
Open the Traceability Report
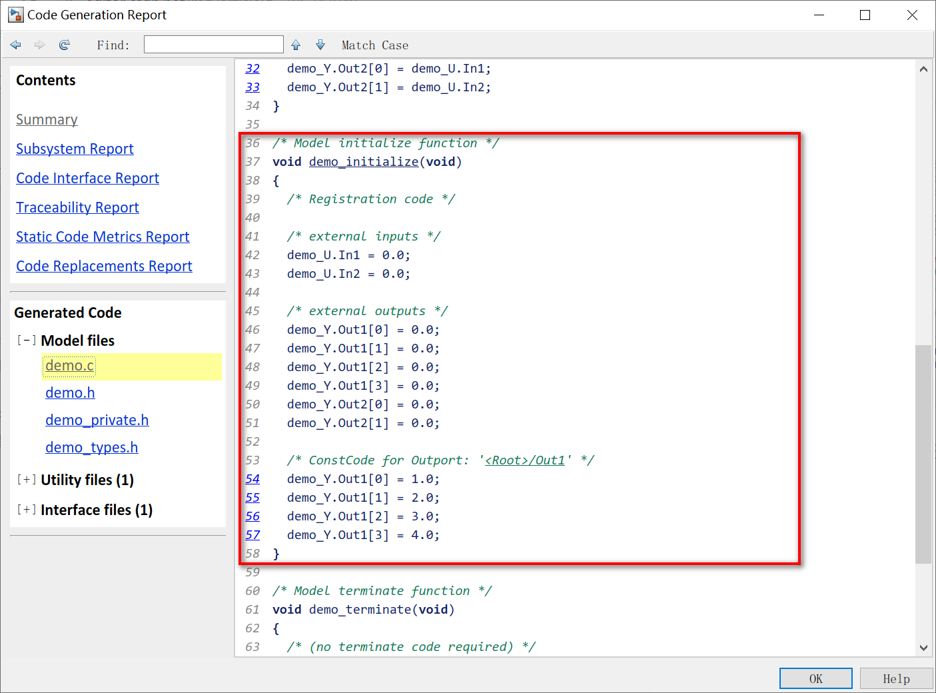77,207
